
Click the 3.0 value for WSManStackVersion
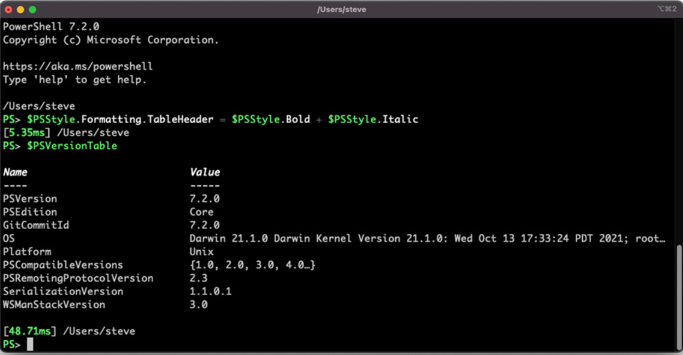[199, 304]
